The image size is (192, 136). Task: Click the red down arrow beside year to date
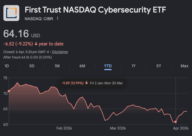pyautogui.click(x=36, y=44)
